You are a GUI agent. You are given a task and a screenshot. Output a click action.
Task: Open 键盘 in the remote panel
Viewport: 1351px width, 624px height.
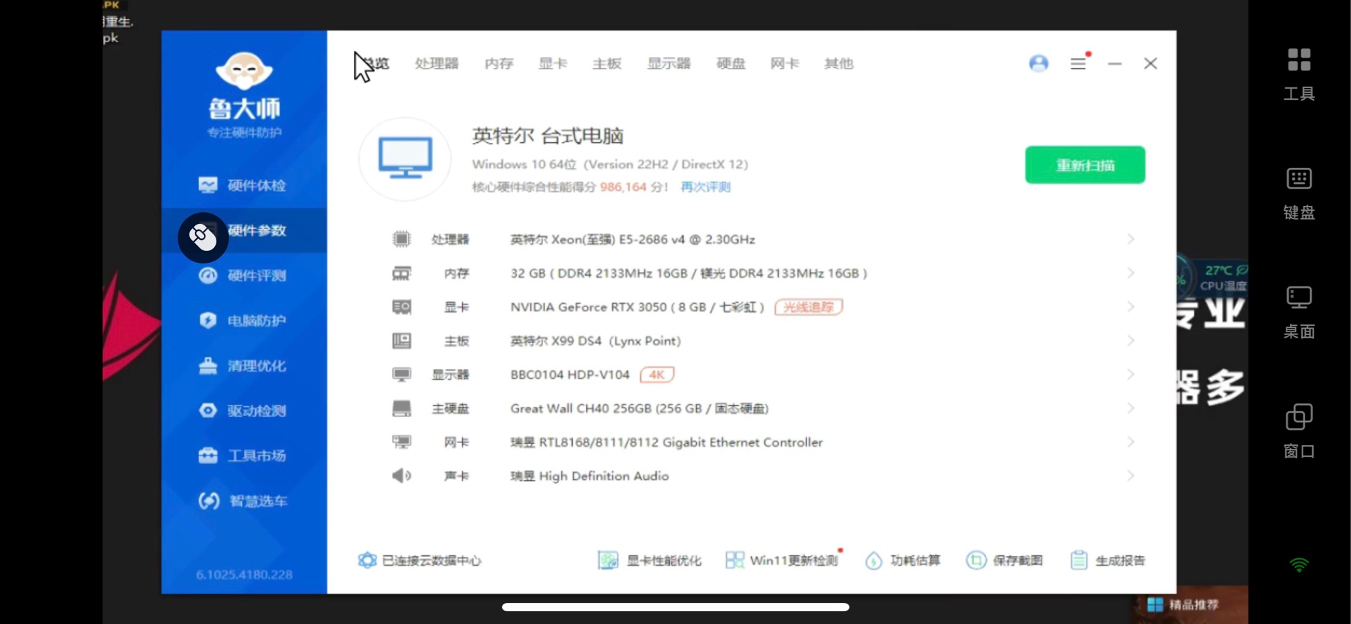tap(1299, 193)
